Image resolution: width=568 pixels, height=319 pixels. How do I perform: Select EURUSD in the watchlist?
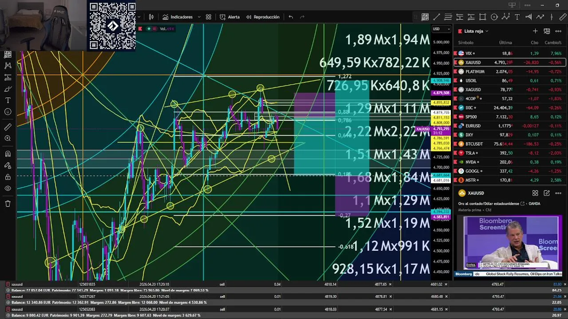pyautogui.click(x=509, y=126)
